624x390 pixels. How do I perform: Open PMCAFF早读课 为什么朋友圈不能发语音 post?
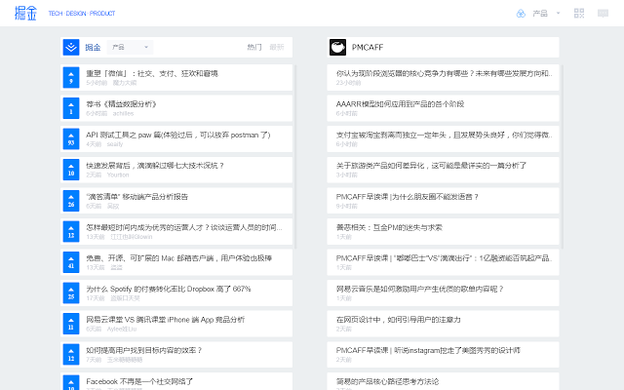(x=408, y=196)
